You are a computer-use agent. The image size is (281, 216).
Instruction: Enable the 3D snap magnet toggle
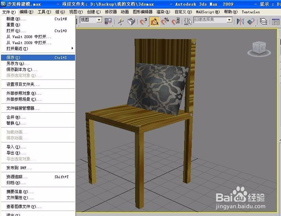[x=142, y=21]
